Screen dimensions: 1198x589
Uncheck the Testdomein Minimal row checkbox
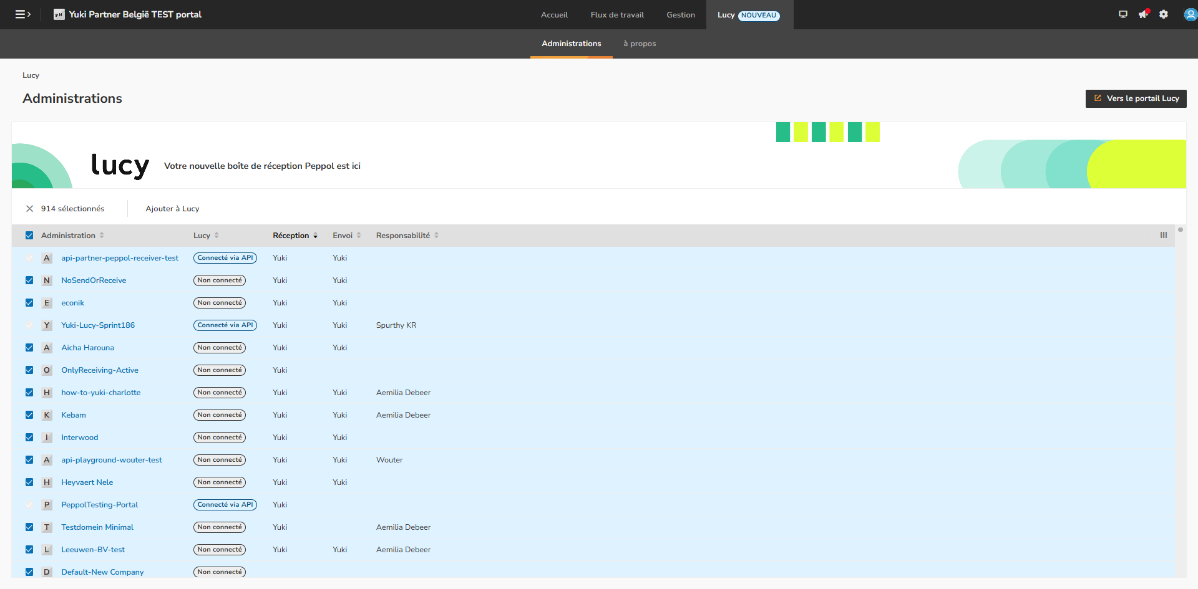[x=29, y=527]
